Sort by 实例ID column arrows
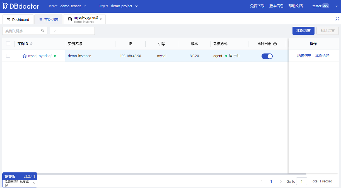The image size is (341, 188). pyautogui.click(x=31, y=44)
